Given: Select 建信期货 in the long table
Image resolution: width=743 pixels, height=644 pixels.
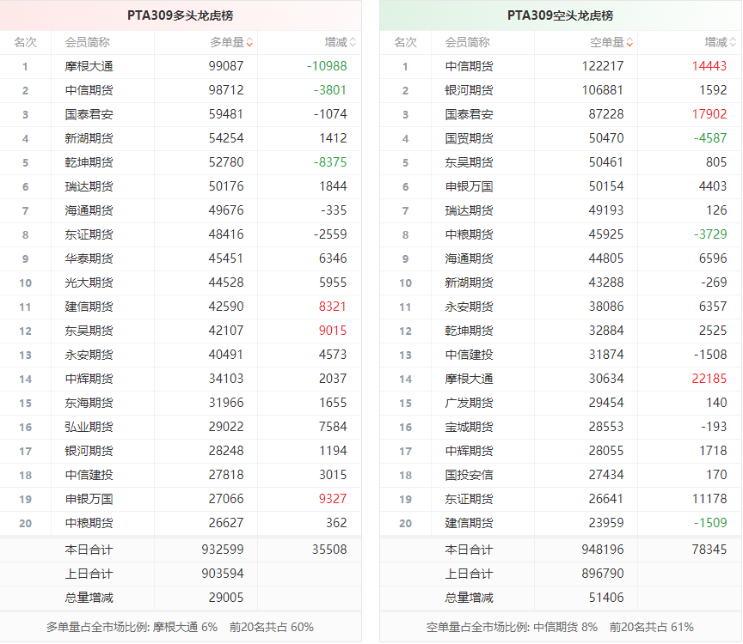Looking at the screenshot, I should 89,307.
